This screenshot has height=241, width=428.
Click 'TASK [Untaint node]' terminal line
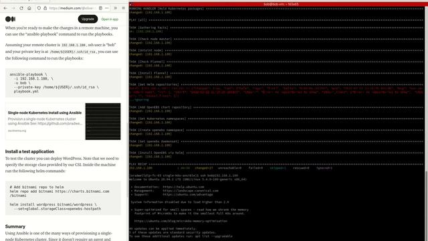click(276, 51)
